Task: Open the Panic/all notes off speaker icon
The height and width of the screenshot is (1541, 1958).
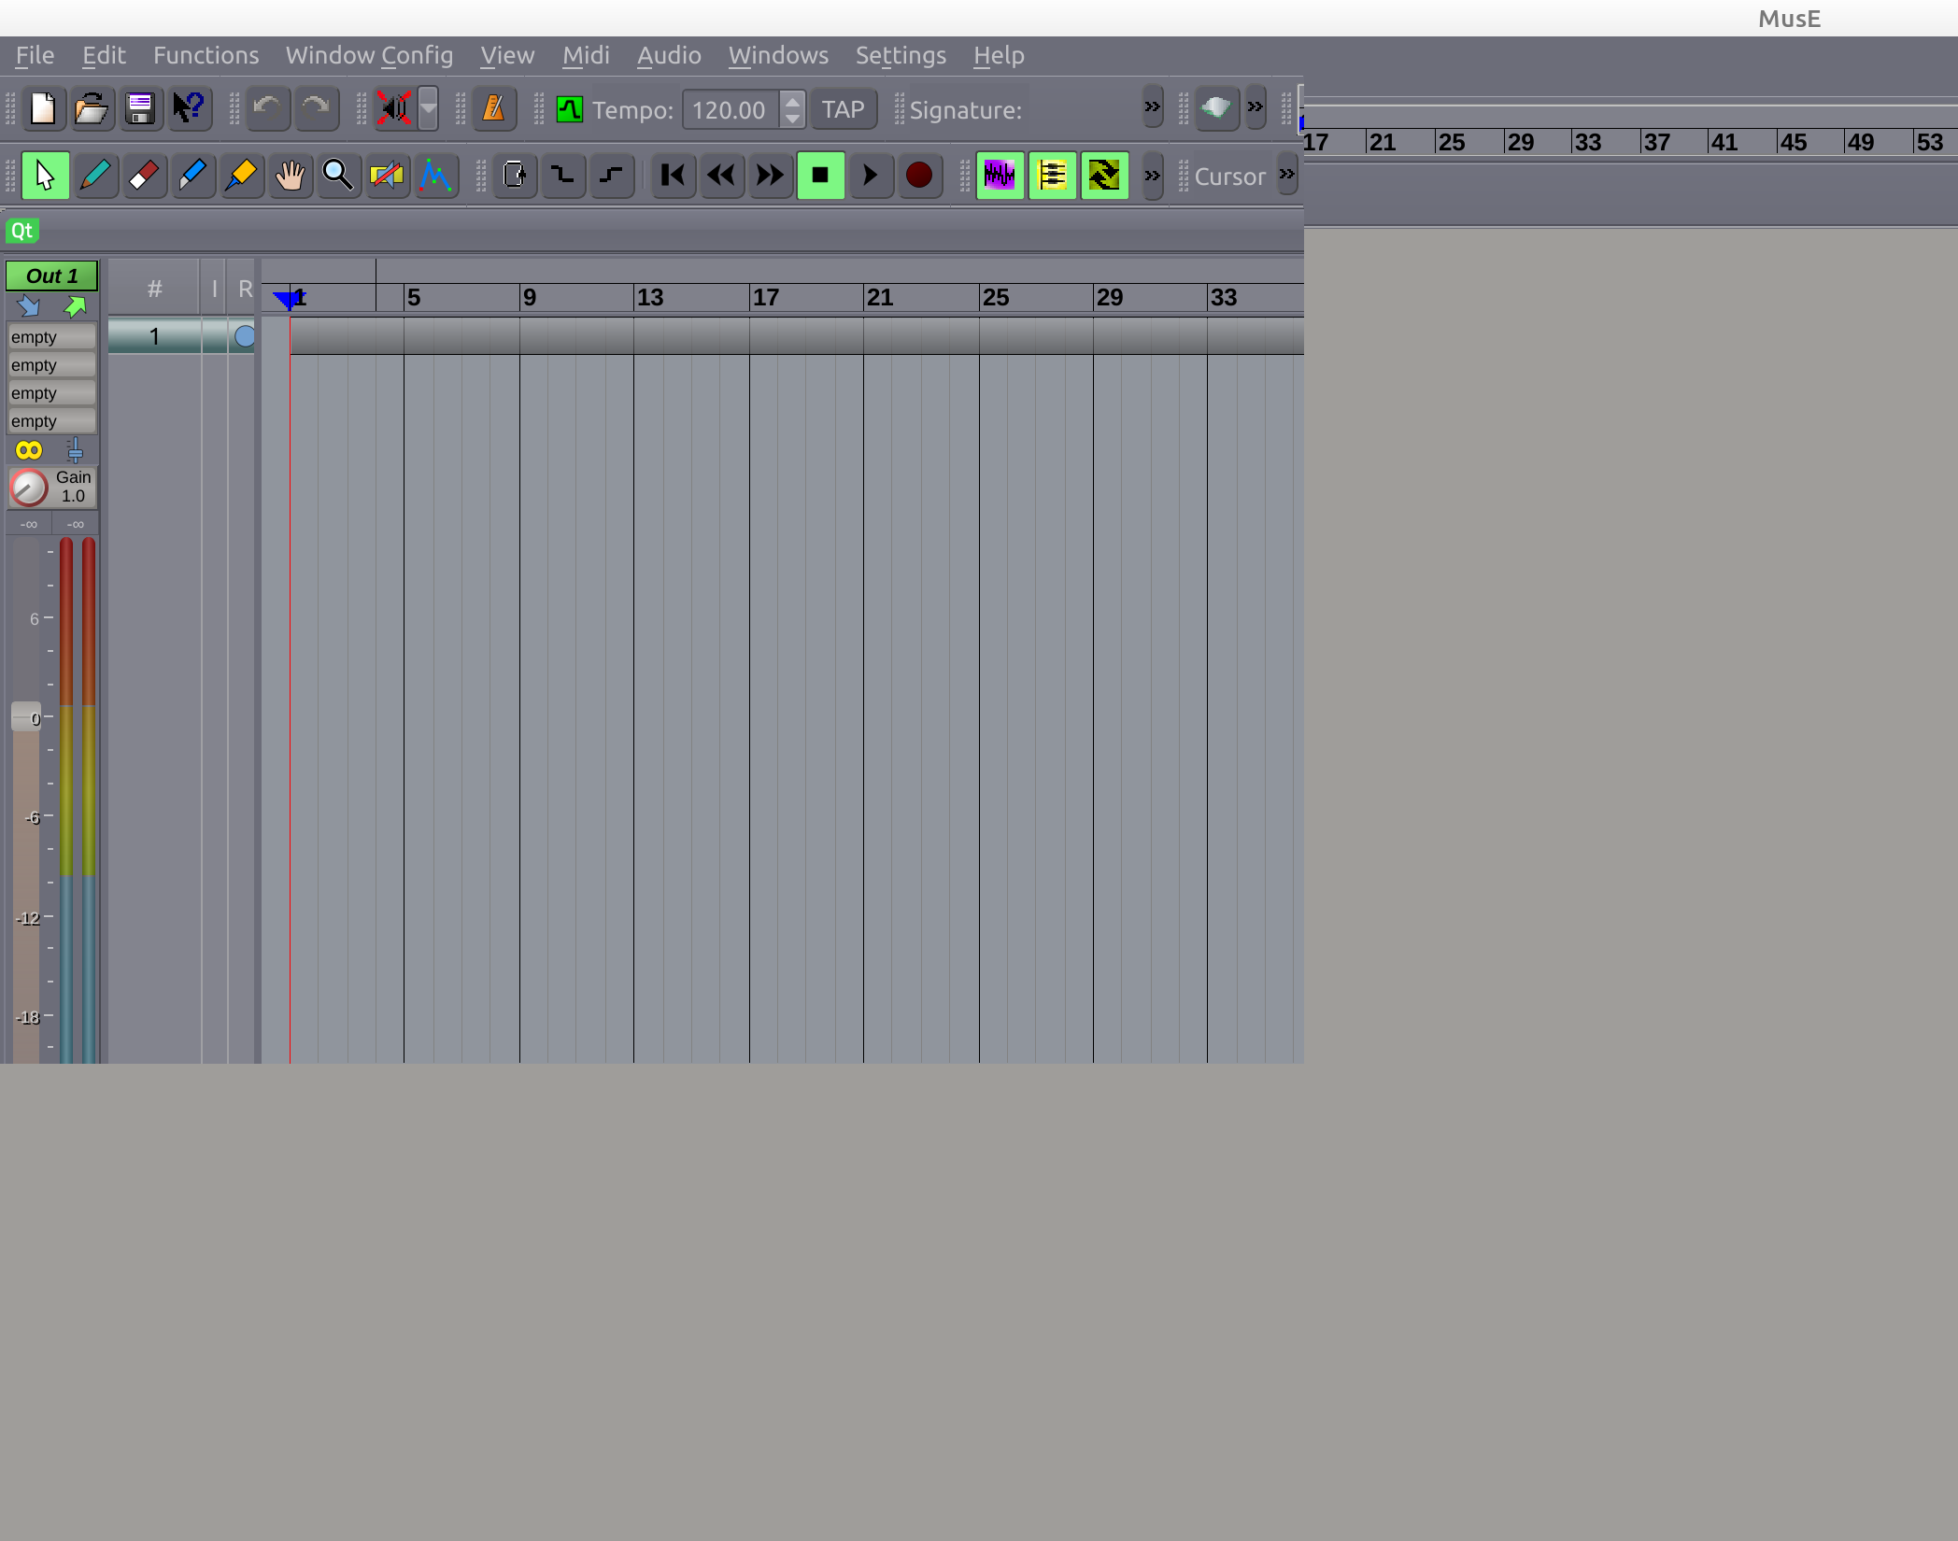Action: point(394,109)
